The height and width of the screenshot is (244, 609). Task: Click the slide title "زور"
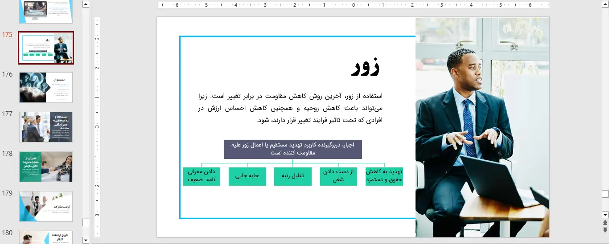pyautogui.click(x=365, y=68)
